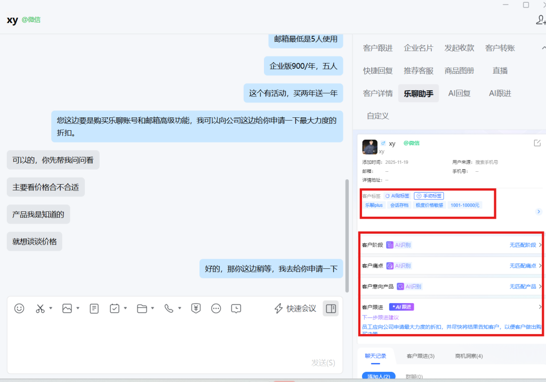546x382 pixels.
Task: Click the 手动标签 add tag button
Action: tap(429, 196)
